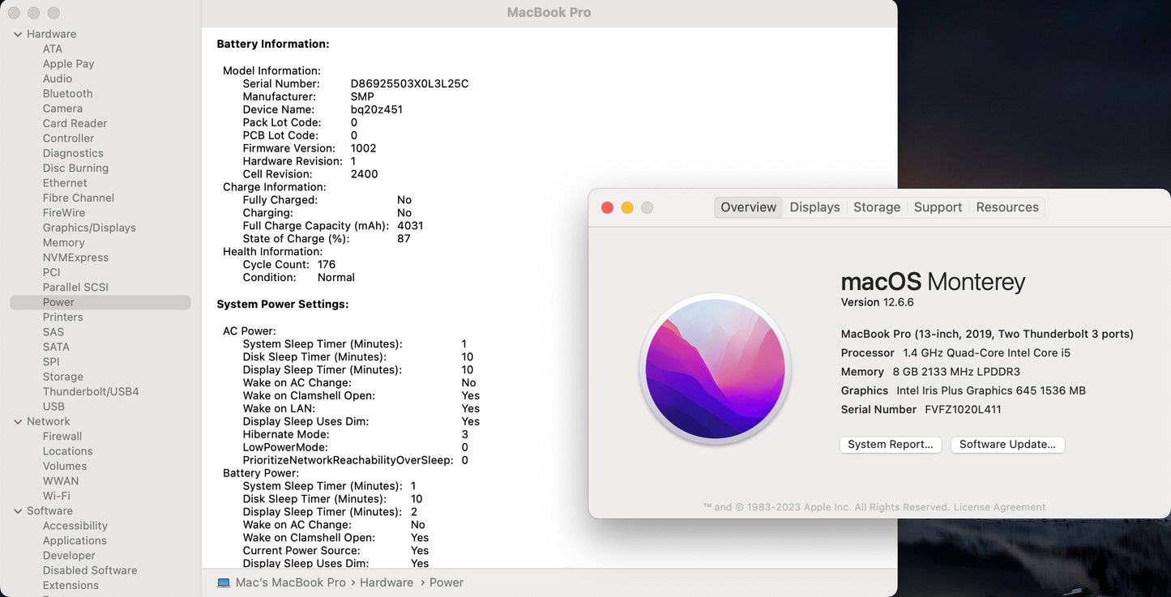Switch to the Displays tab

[x=814, y=207]
